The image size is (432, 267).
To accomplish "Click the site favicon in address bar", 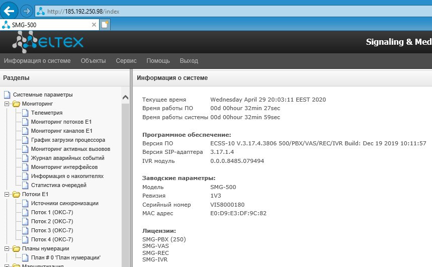I will (41, 11).
